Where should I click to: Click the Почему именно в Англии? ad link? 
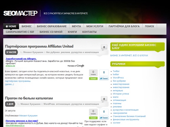pos(22,121)
